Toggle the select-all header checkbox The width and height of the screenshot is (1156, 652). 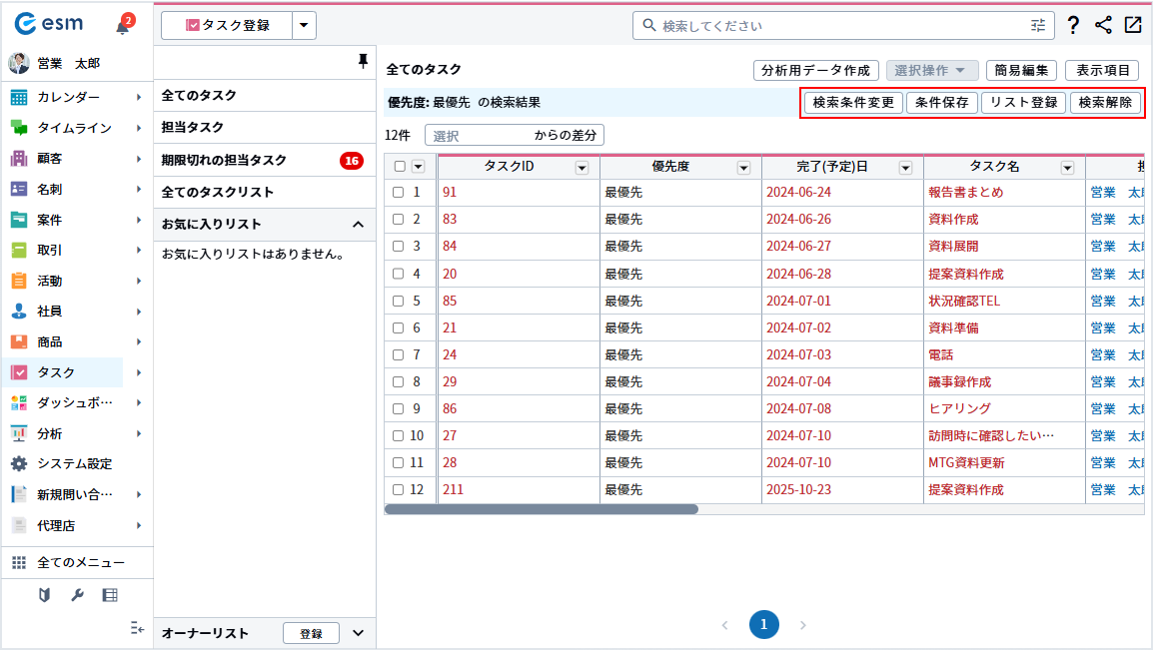tap(400, 167)
